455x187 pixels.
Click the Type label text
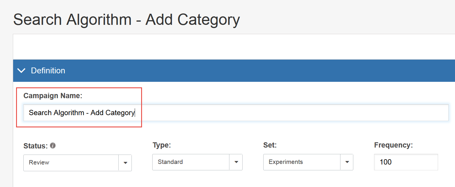coord(162,145)
